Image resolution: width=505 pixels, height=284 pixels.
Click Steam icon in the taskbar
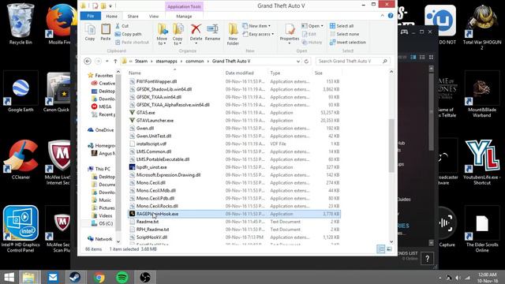coord(76,277)
